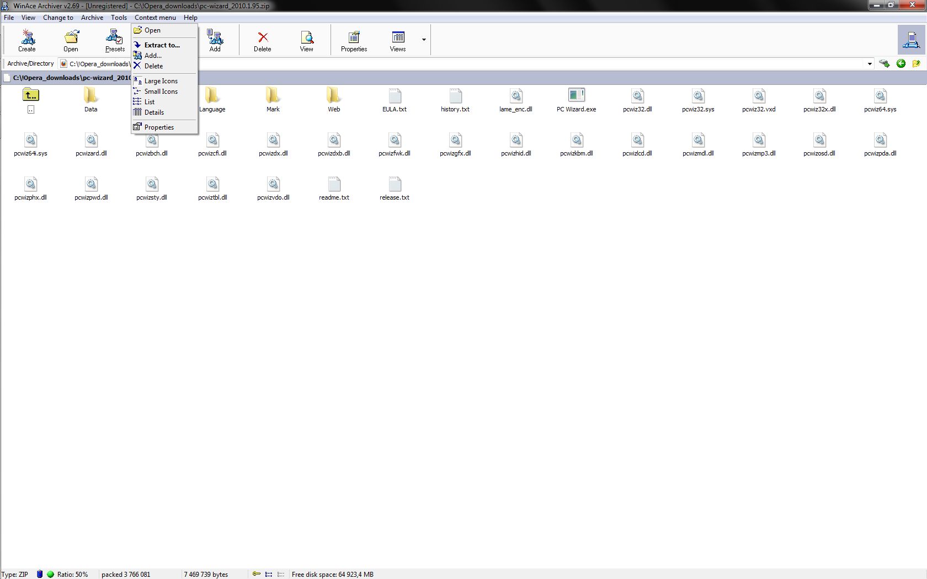Click the archive path header bar
Image resolution: width=927 pixels, height=579 pixels.
464,78
